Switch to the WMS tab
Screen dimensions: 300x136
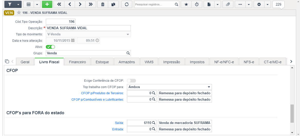tap(149, 62)
